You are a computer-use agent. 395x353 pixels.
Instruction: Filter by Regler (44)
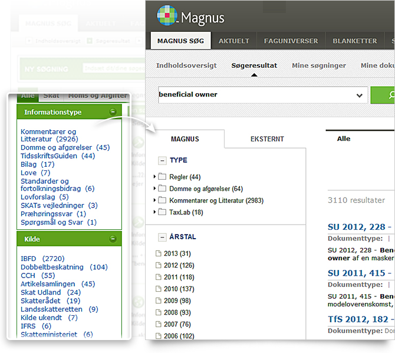coord(185,177)
